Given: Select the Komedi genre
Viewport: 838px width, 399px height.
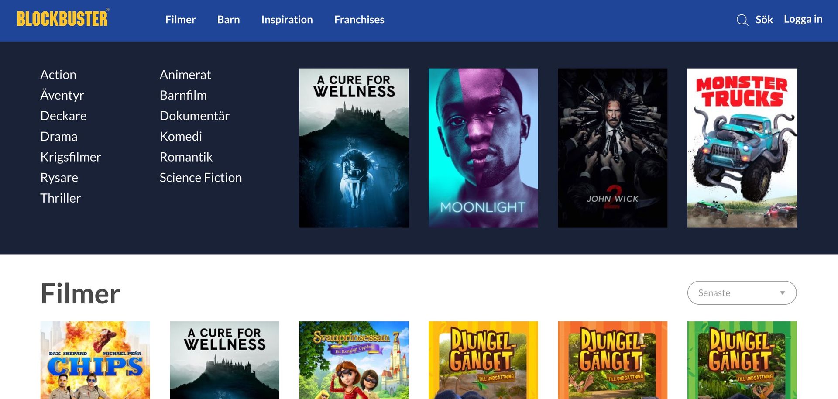Looking at the screenshot, I should click(x=181, y=136).
